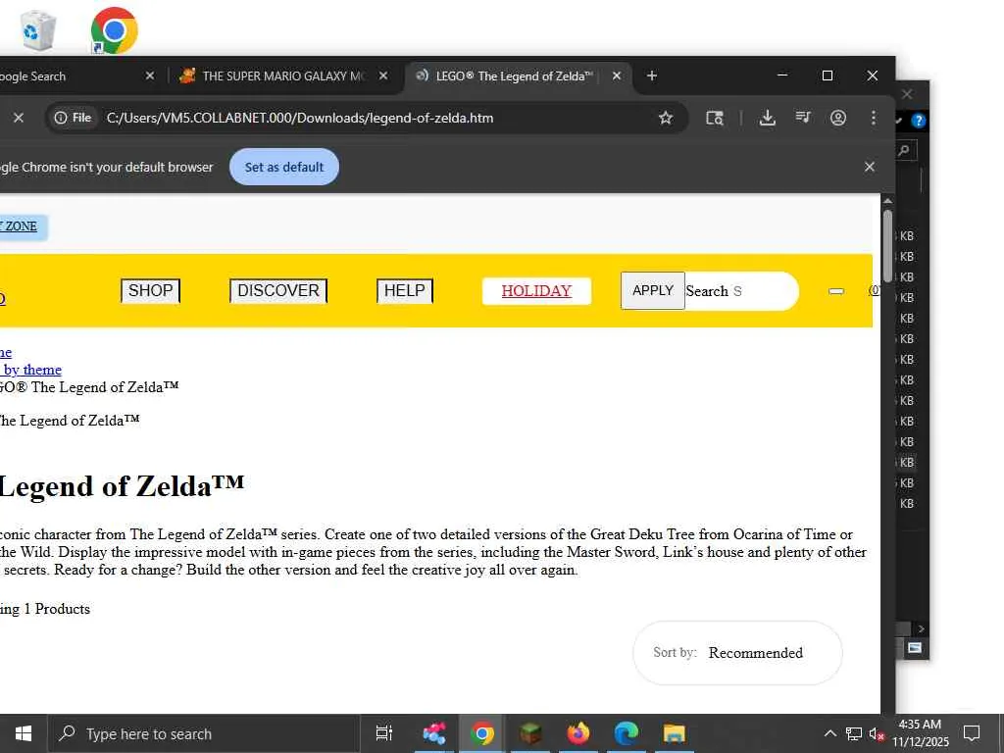Open the Minecraft block taskbar icon
1004x753 pixels.
[x=530, y=733]
